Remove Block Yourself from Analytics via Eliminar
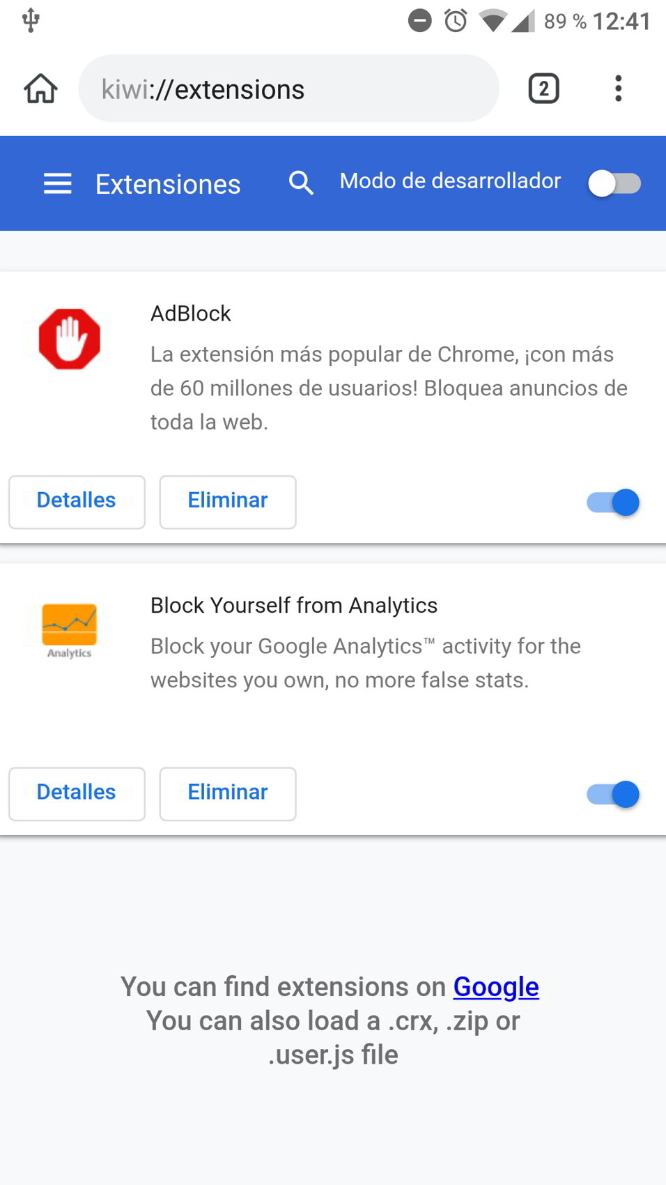The width and height of the screenshot is (666, 1185). (x=228, y=794)
